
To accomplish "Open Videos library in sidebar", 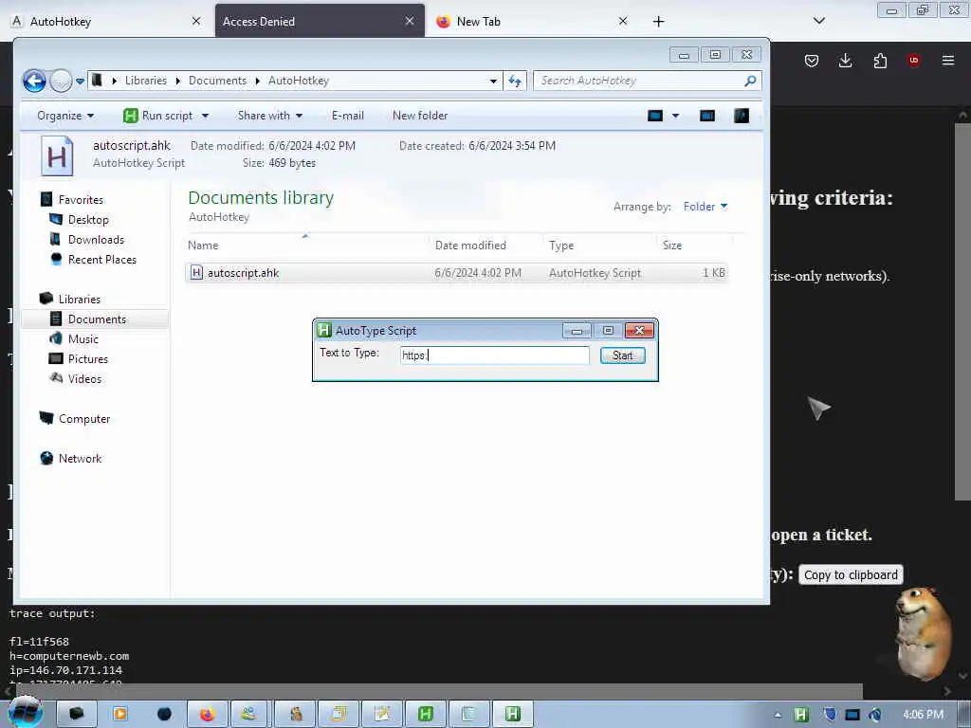I will [x=76, y=379].
